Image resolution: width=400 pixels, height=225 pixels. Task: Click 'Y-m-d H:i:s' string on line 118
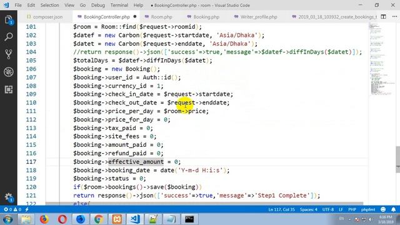(200, 170)
